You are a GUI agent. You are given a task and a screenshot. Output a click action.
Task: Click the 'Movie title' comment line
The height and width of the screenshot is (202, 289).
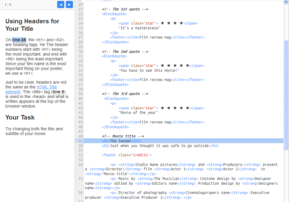[123, 136]
